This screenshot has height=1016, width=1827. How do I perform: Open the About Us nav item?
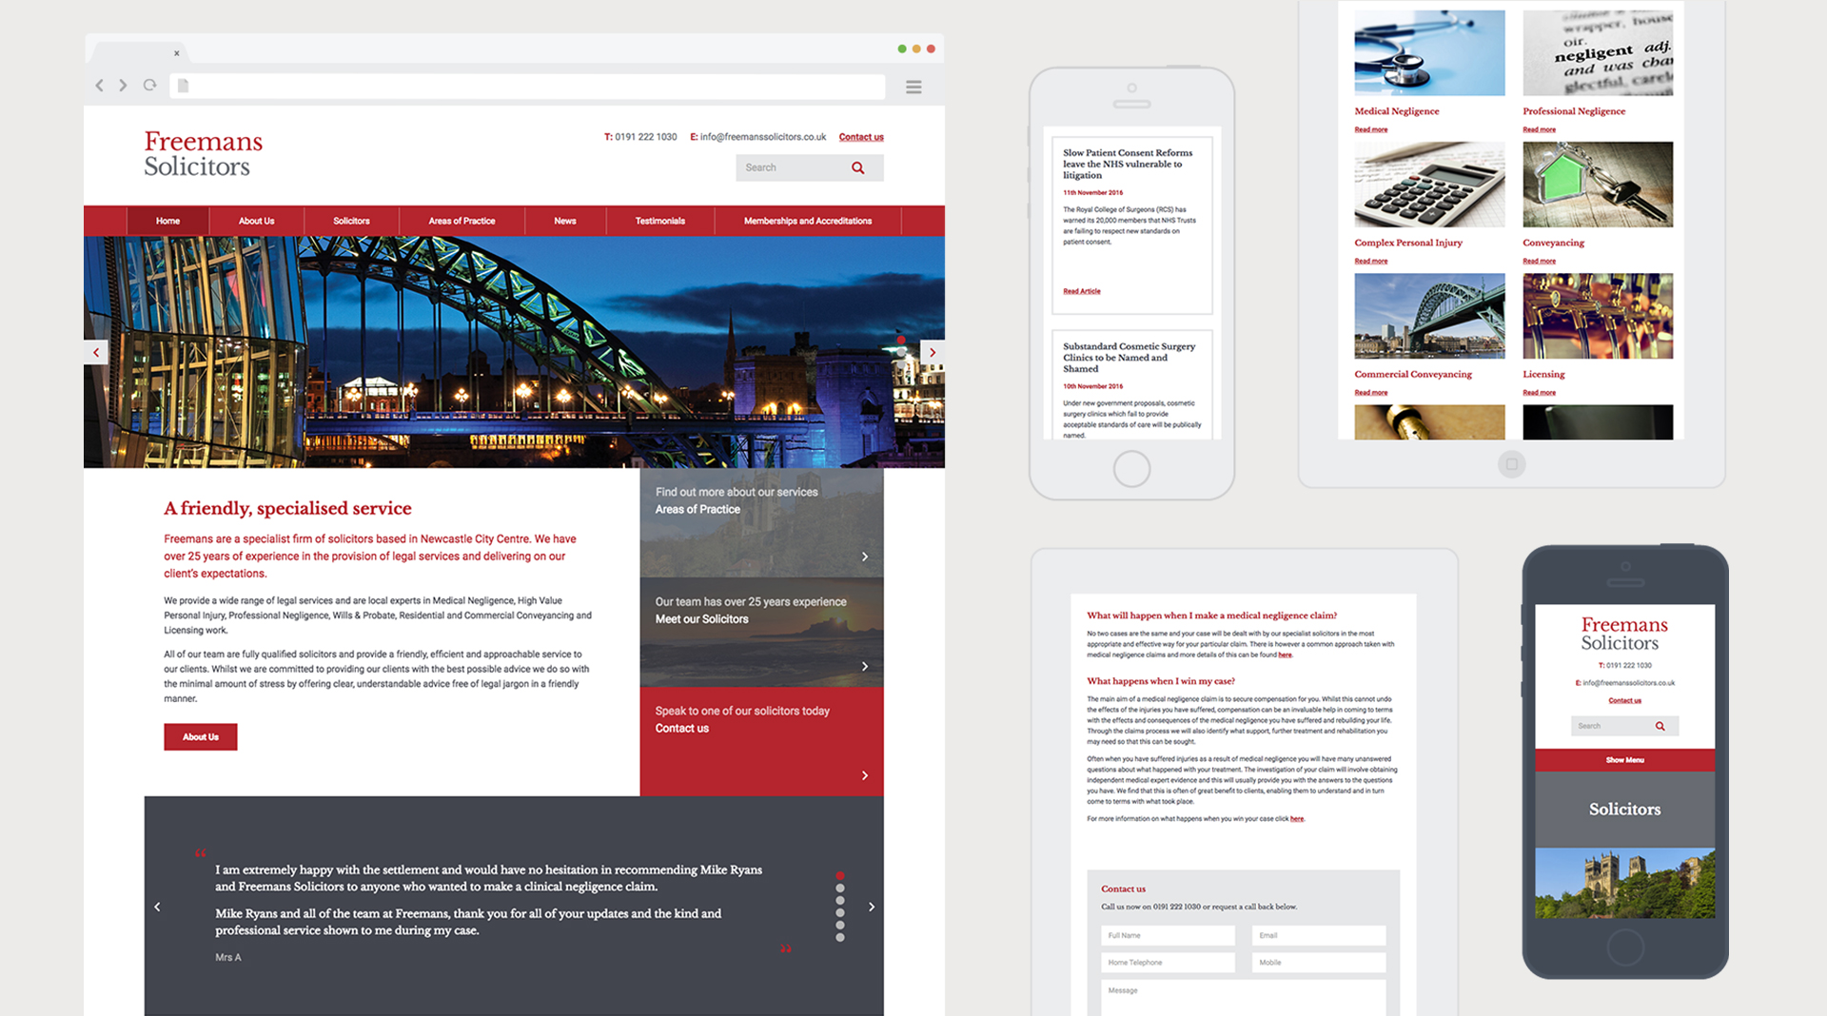pyautogui.click(x=256, y=221)
